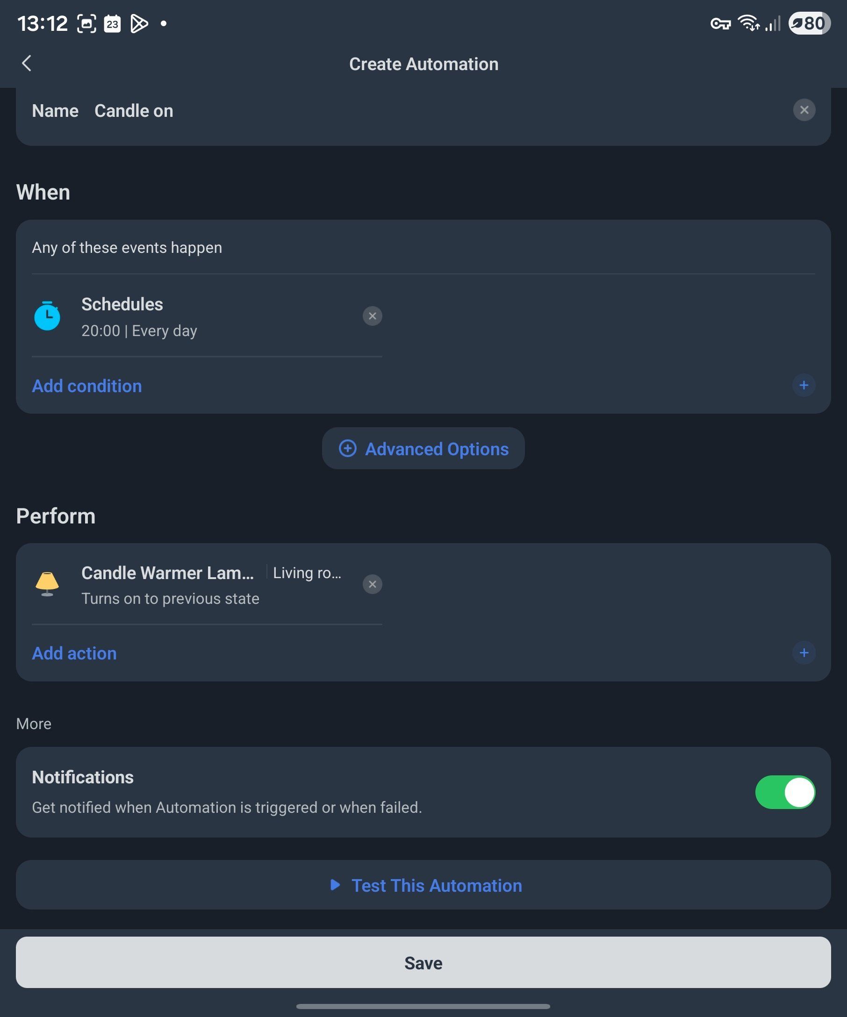The width and height of the screenshot is (847, 1017).
Task: Remove the Schedules trigger with its X
Action: [x=373, y=316]
